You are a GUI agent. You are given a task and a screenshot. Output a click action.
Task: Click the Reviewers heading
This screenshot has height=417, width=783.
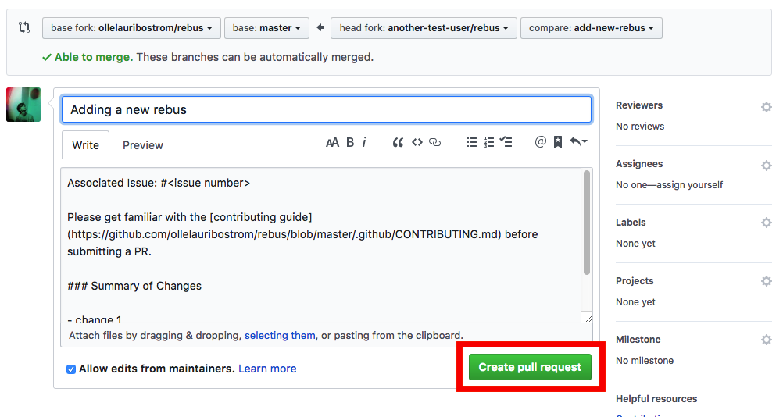click(638, 105)
